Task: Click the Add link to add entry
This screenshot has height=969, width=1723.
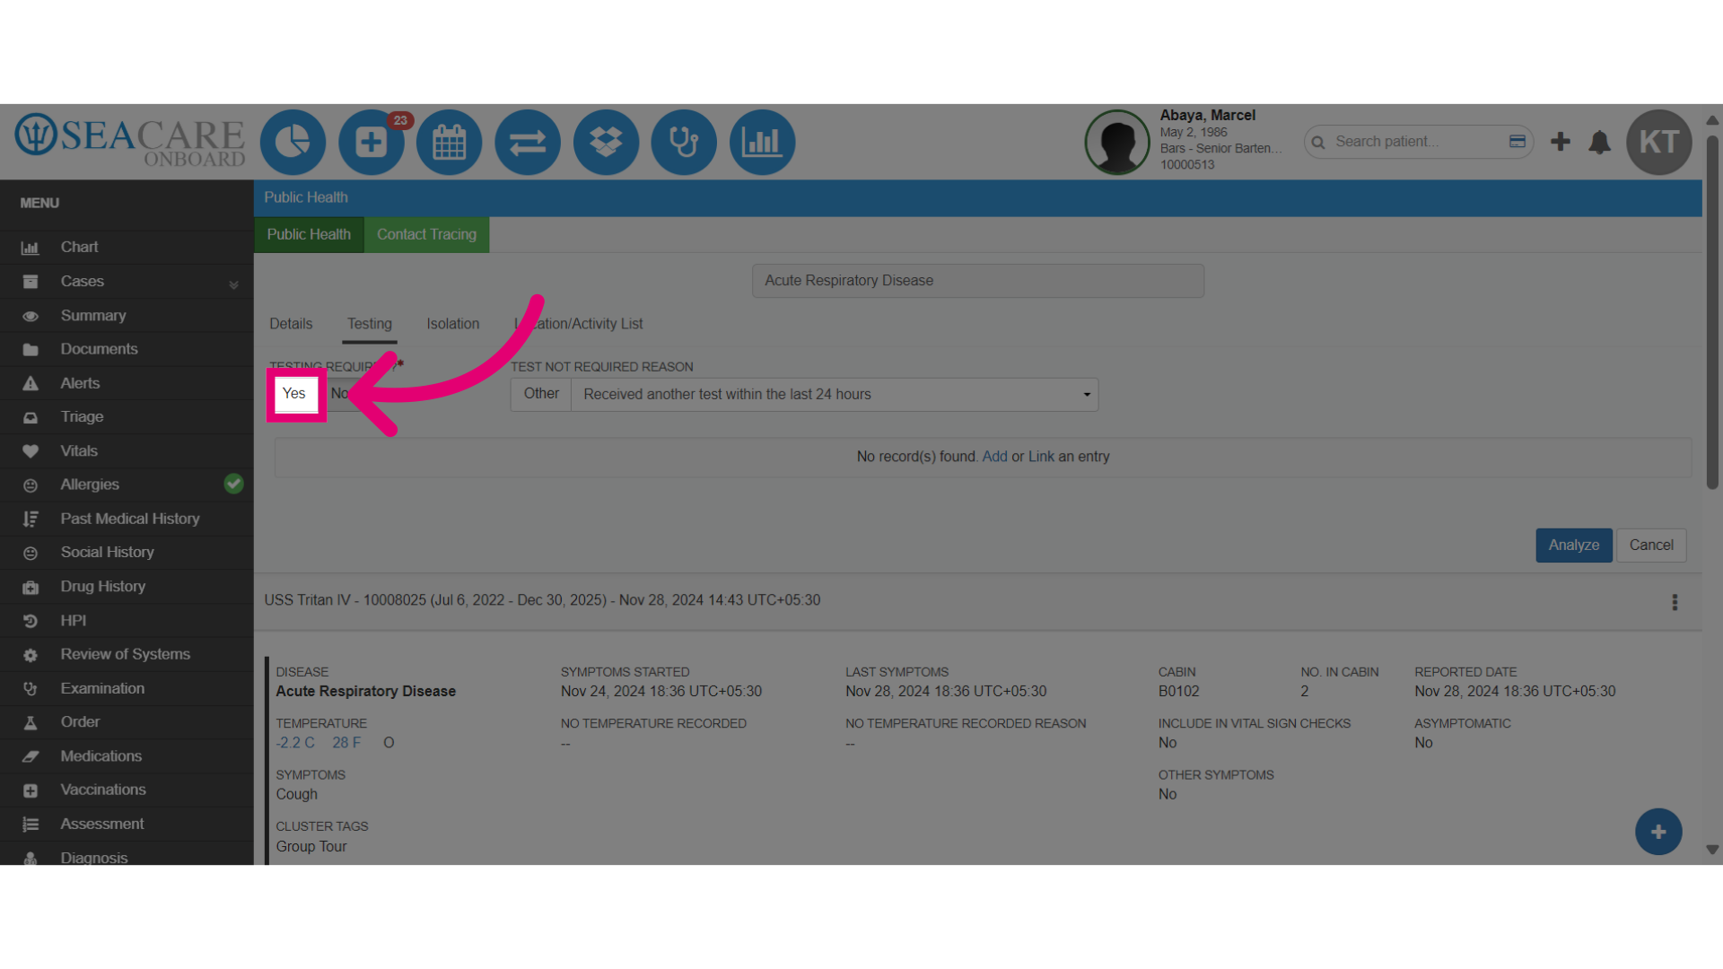Action: click(x=994, y=457)
